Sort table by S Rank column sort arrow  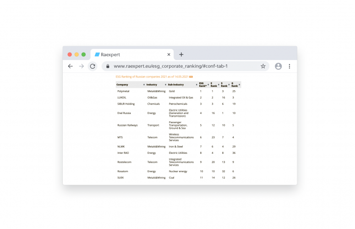229,85
